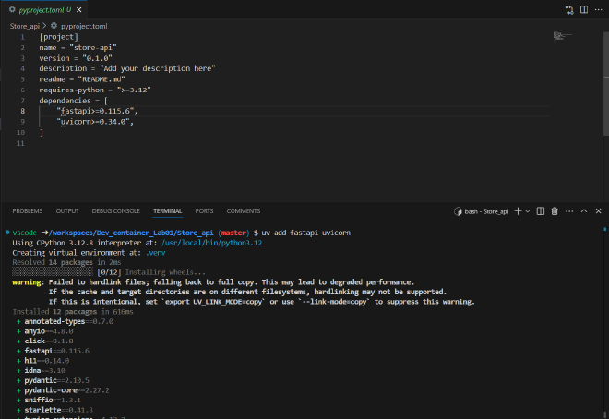Click the editor minimap
609x419 pixels.
(562, 36)
